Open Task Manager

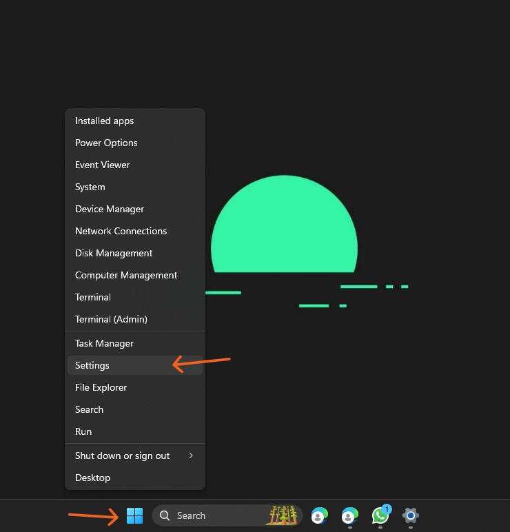tap(135, 343)
